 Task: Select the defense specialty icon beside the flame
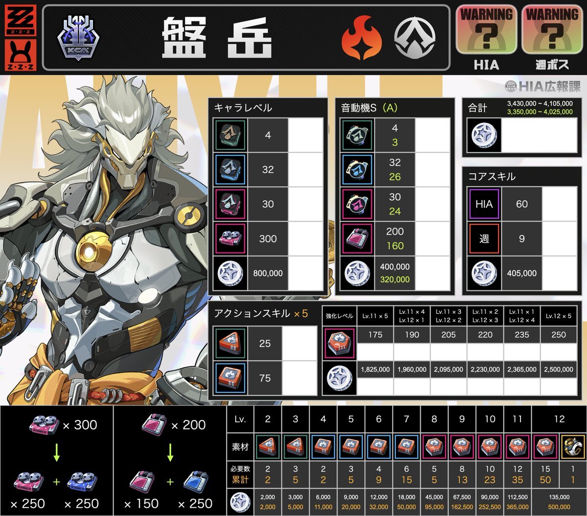[x=414, y=38]
